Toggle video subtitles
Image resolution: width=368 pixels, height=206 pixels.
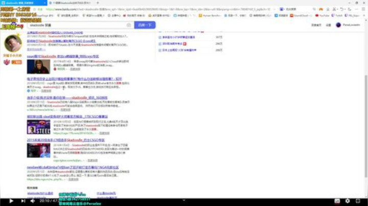click(337, 201)
